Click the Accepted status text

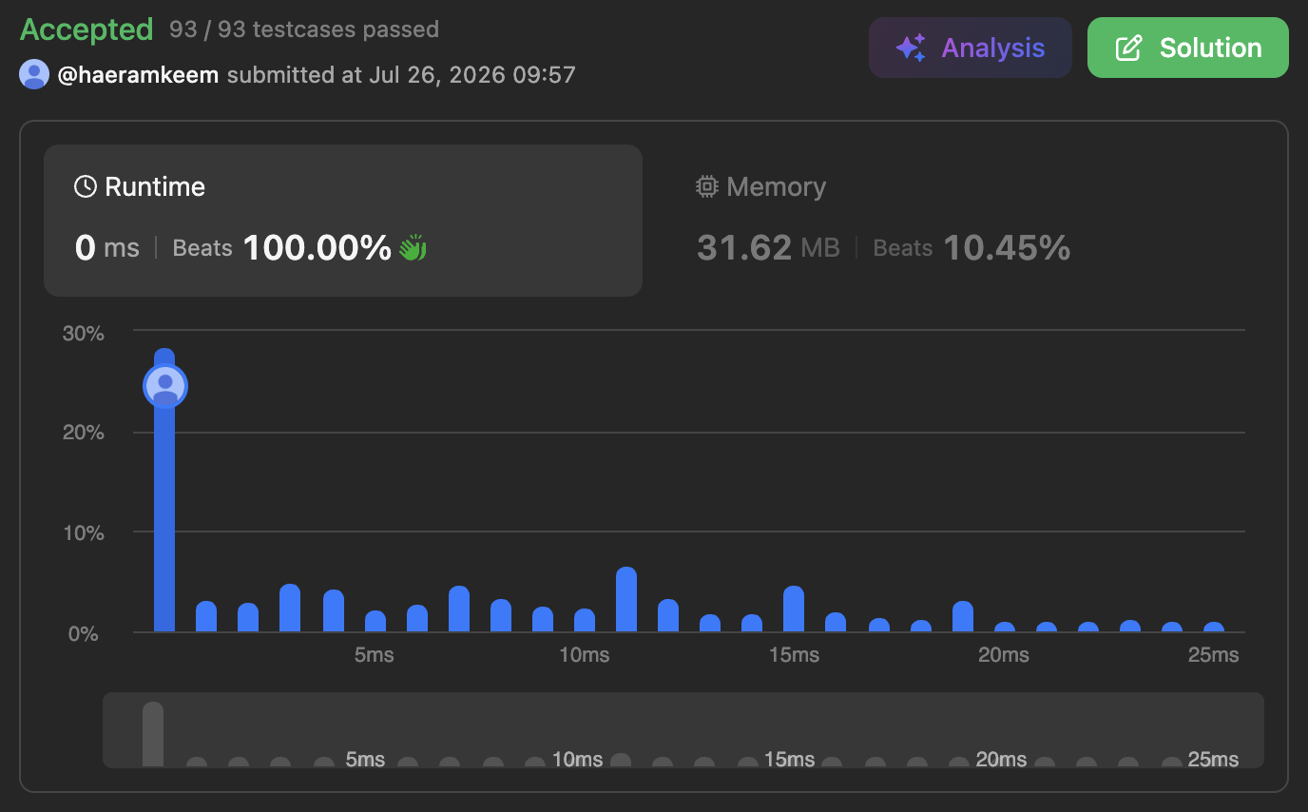tap(87, 29)
